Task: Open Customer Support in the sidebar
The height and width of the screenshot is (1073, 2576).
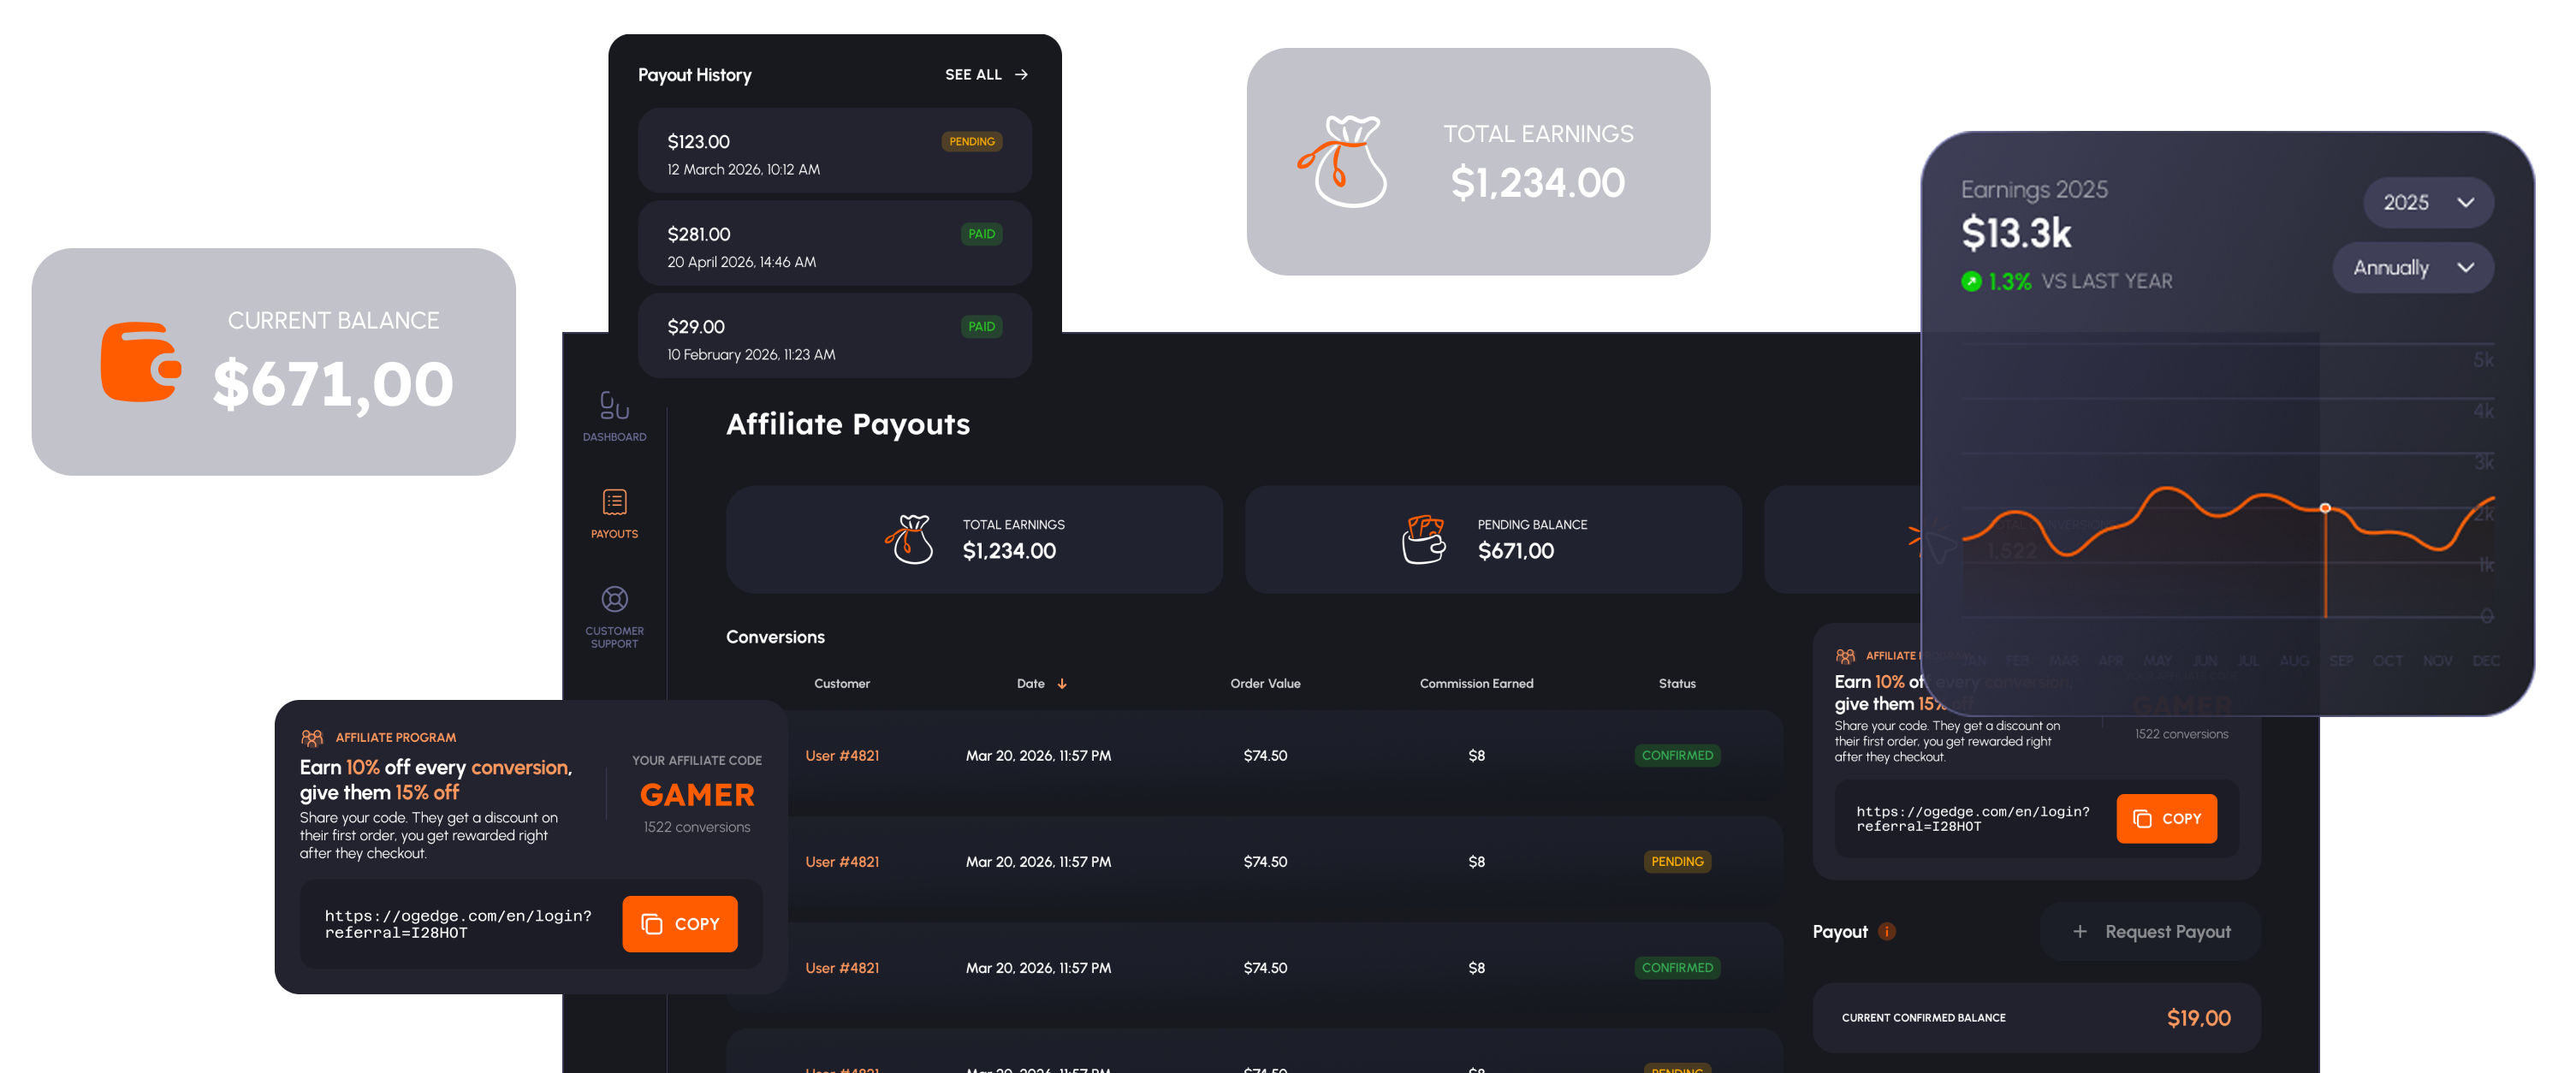Action: click(x=614, y=617)
